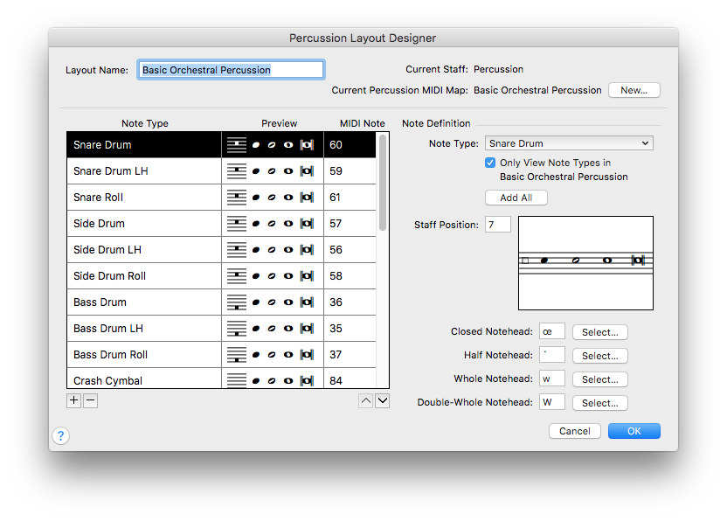Viewport: 727px width, 521px height.
Task: Move selected note down with down arrow
Action: pos(383,400)
